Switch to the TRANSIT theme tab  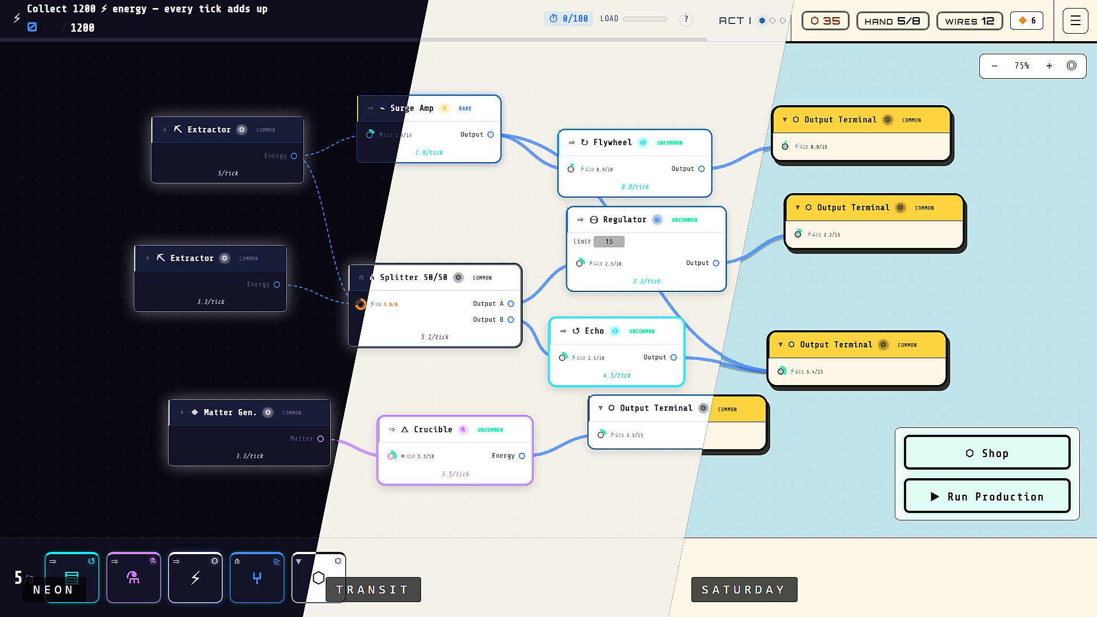tap(373, 590)
